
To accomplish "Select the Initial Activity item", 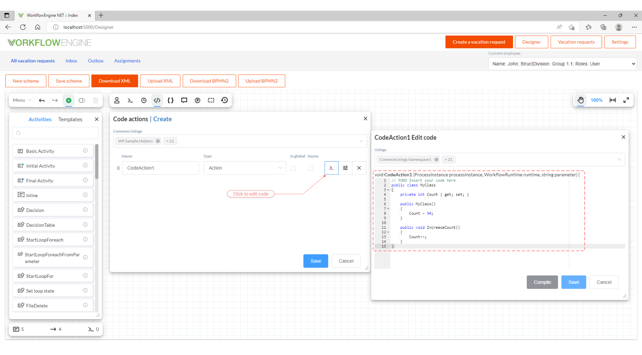I will (x=53, y=166).
